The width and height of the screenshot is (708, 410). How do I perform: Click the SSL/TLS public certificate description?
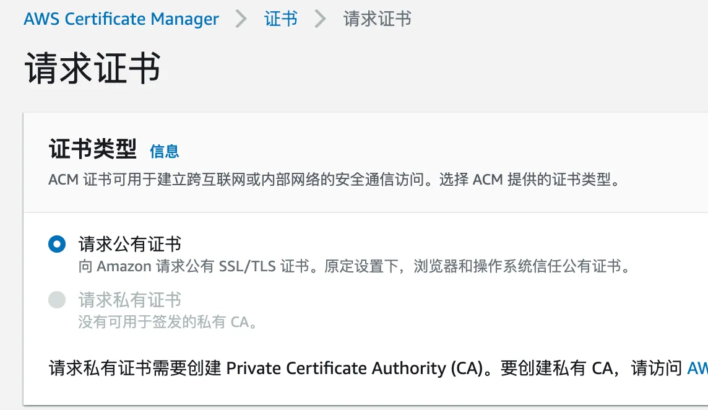[x=353, y=267]
